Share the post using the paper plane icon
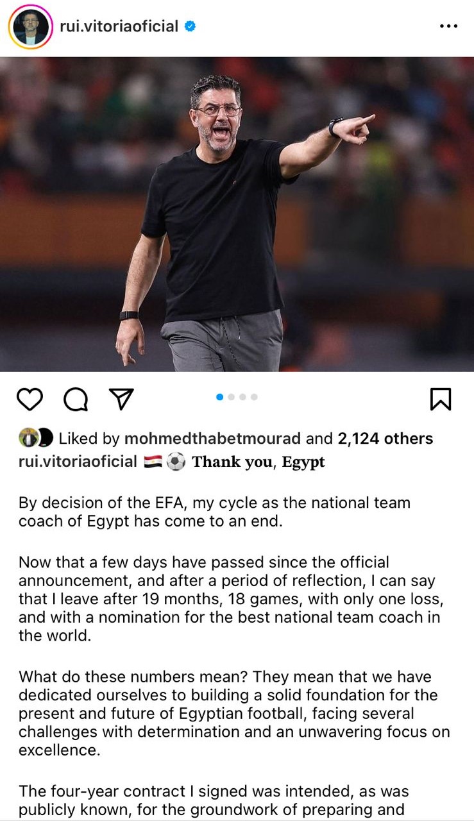Image resolution: width=474 pixels, height=826 pixels. [x=121, y=399]
